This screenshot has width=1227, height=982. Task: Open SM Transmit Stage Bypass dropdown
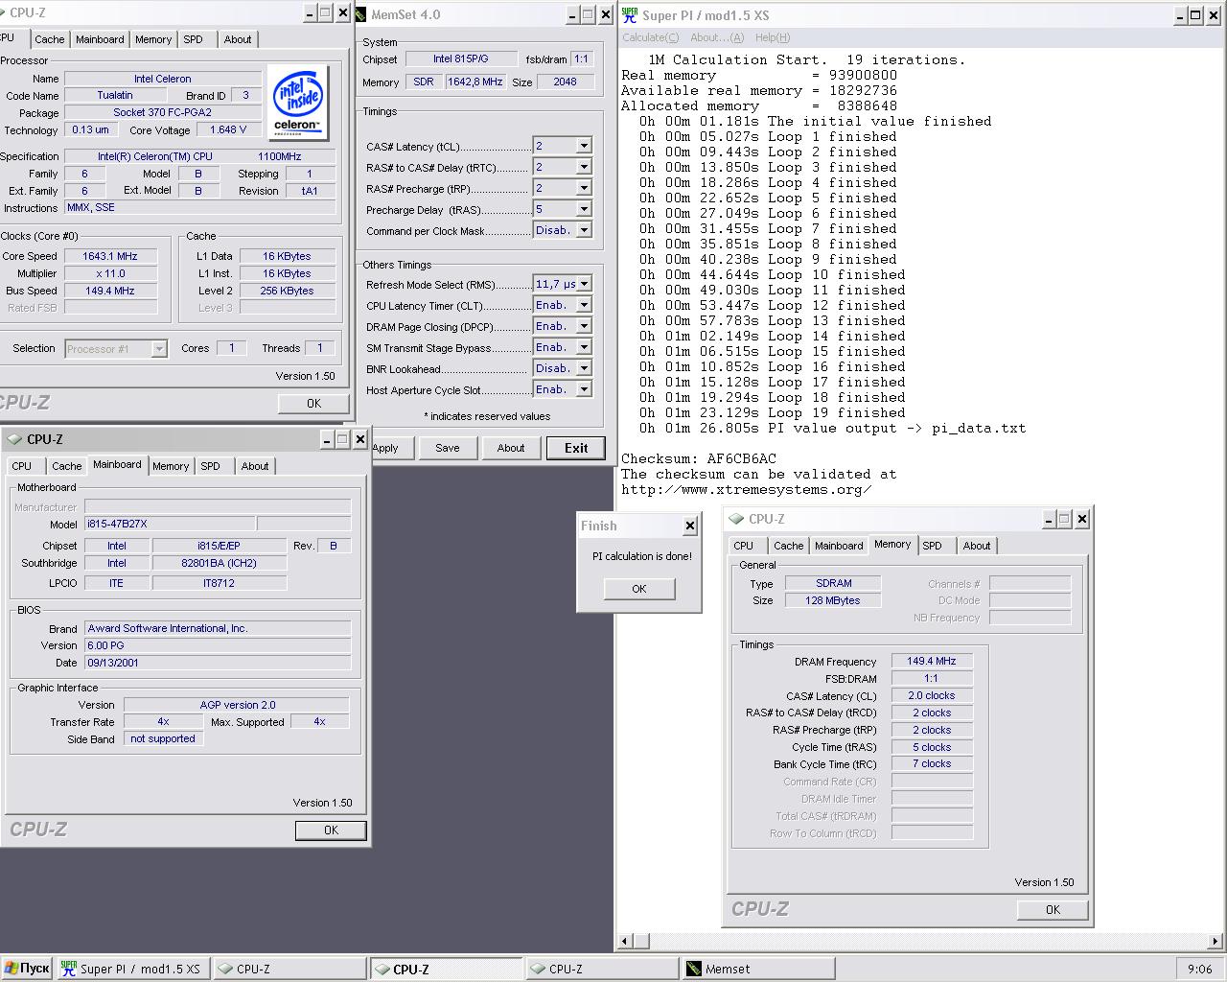[584, 347]
